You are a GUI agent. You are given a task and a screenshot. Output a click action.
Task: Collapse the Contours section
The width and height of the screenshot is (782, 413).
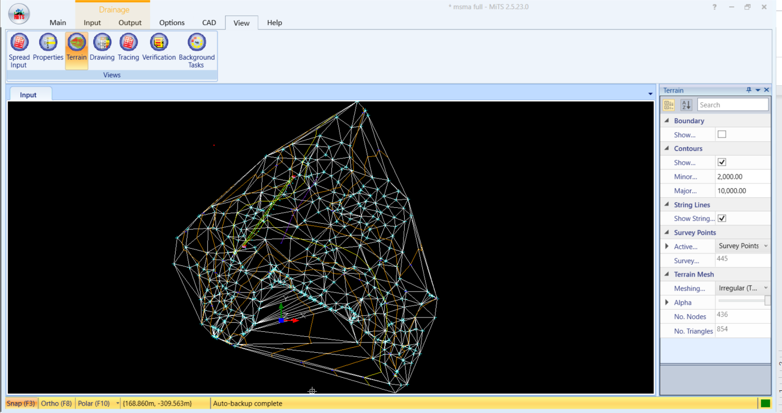tap(667, 149)
